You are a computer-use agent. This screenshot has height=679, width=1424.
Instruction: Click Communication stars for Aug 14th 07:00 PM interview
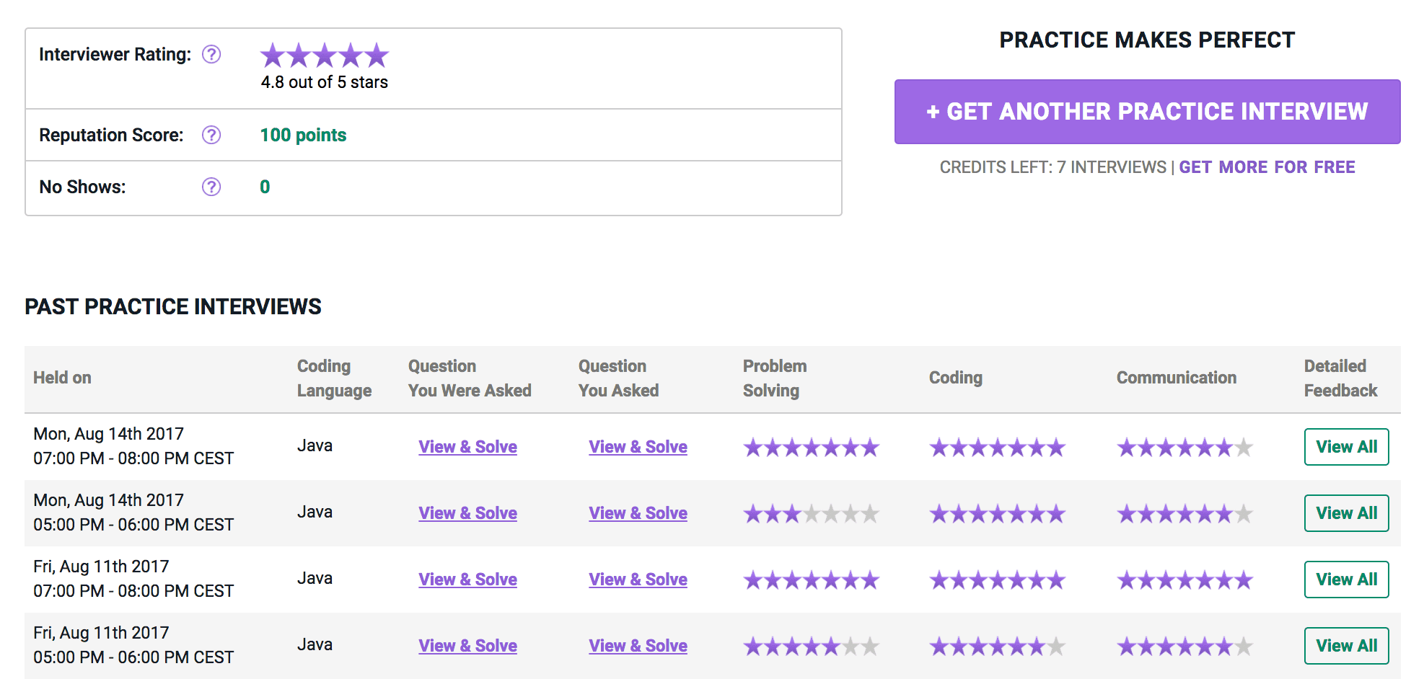pos(1185,448)
